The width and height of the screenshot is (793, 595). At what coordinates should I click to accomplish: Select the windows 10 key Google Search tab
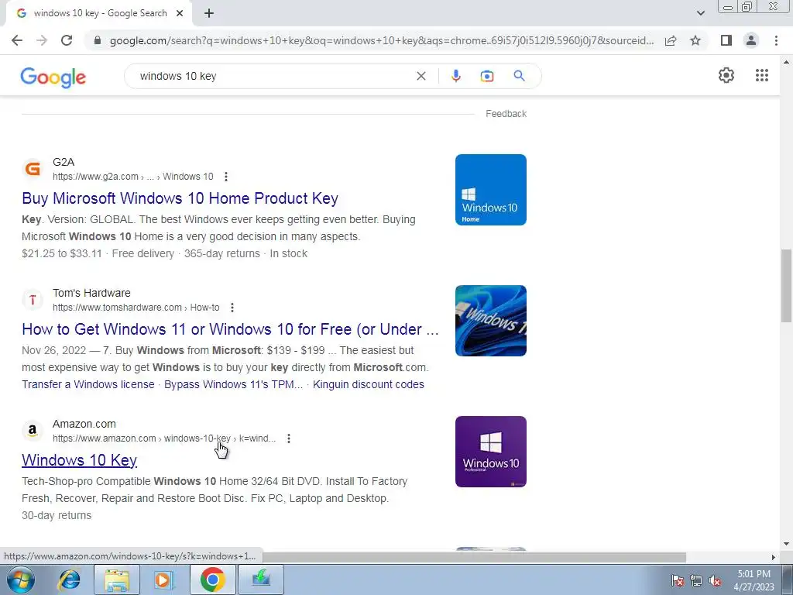point(100,13)
